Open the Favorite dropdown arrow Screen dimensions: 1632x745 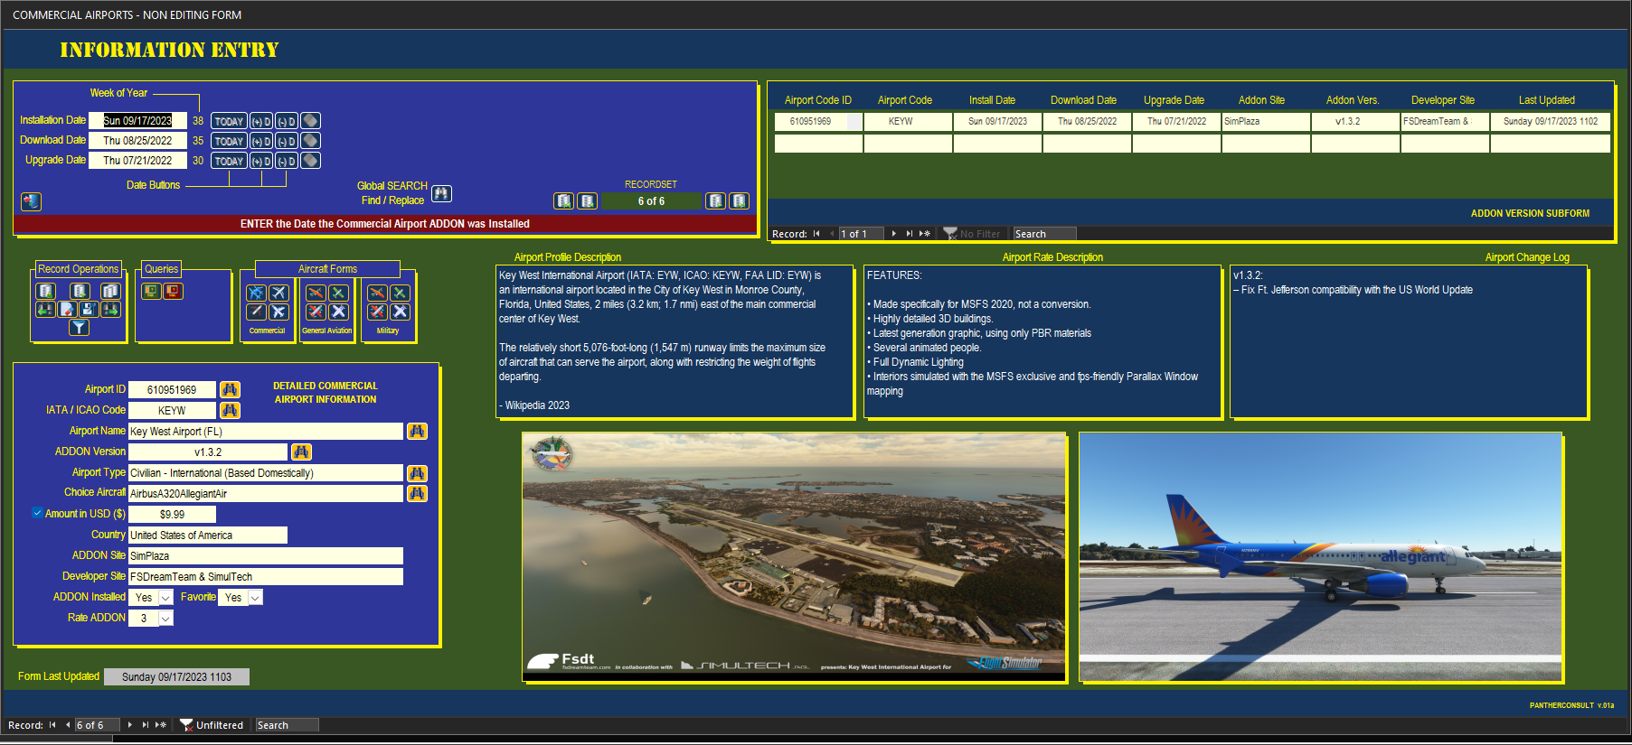pyautogui.click(x=255, y=598)
